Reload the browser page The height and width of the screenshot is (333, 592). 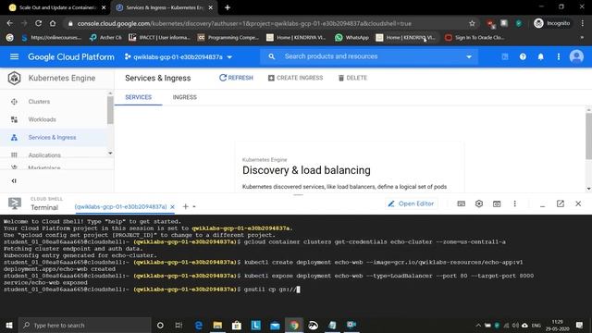[x=38, y=23]
